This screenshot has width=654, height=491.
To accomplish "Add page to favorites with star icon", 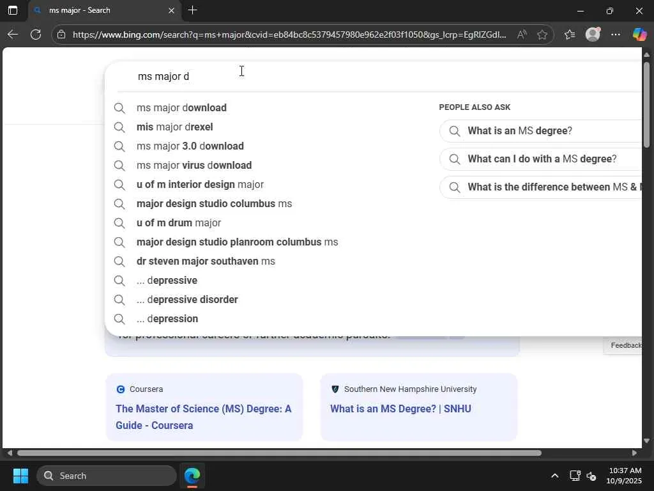I will coord(542,35).
